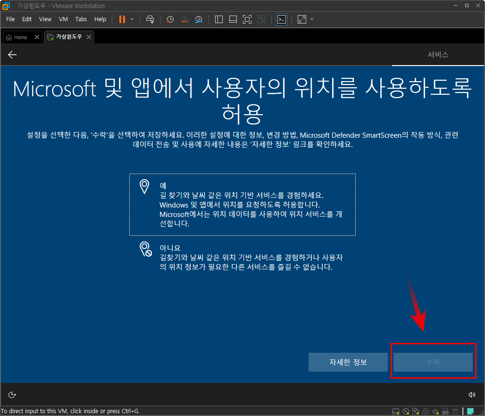
Task: Open the Snapshot Manager
Action: click(x=199, y=19)
